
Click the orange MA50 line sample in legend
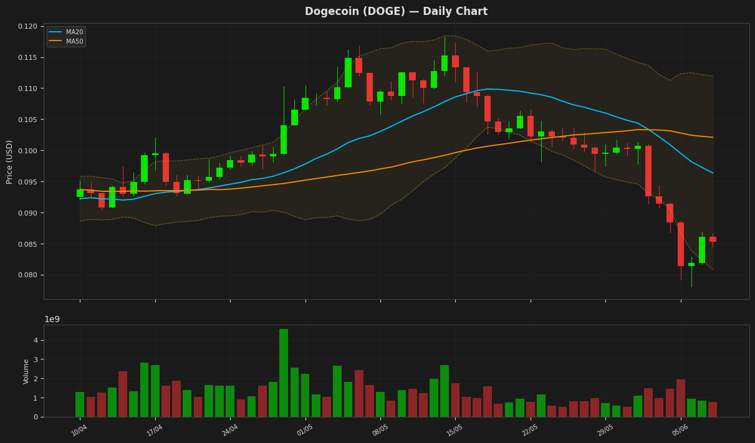(x=56, y=41)
